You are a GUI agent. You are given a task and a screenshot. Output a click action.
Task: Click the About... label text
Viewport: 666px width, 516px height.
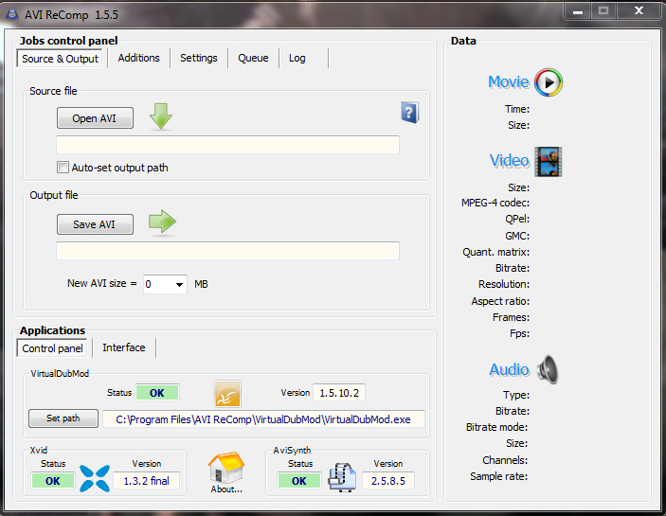click(226, 489)
